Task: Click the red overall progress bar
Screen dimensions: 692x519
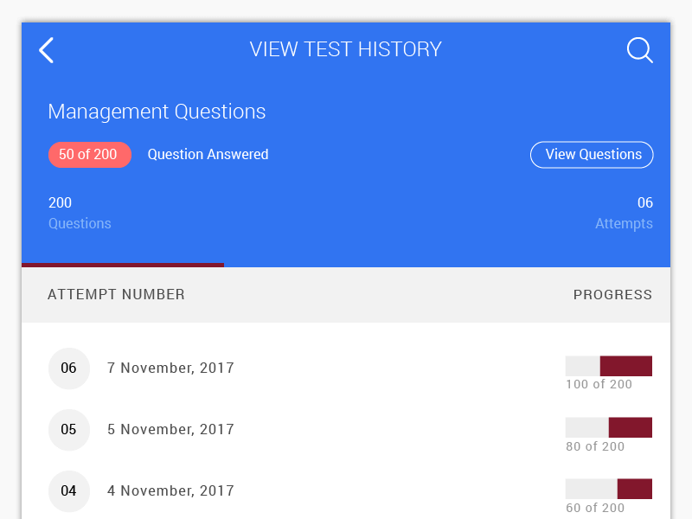Action: point(121,265)
